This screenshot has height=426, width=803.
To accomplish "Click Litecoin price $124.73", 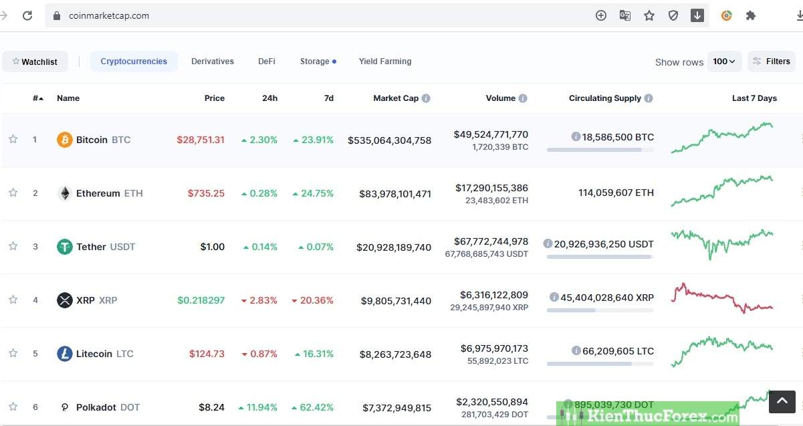I will tap(207, 354).
